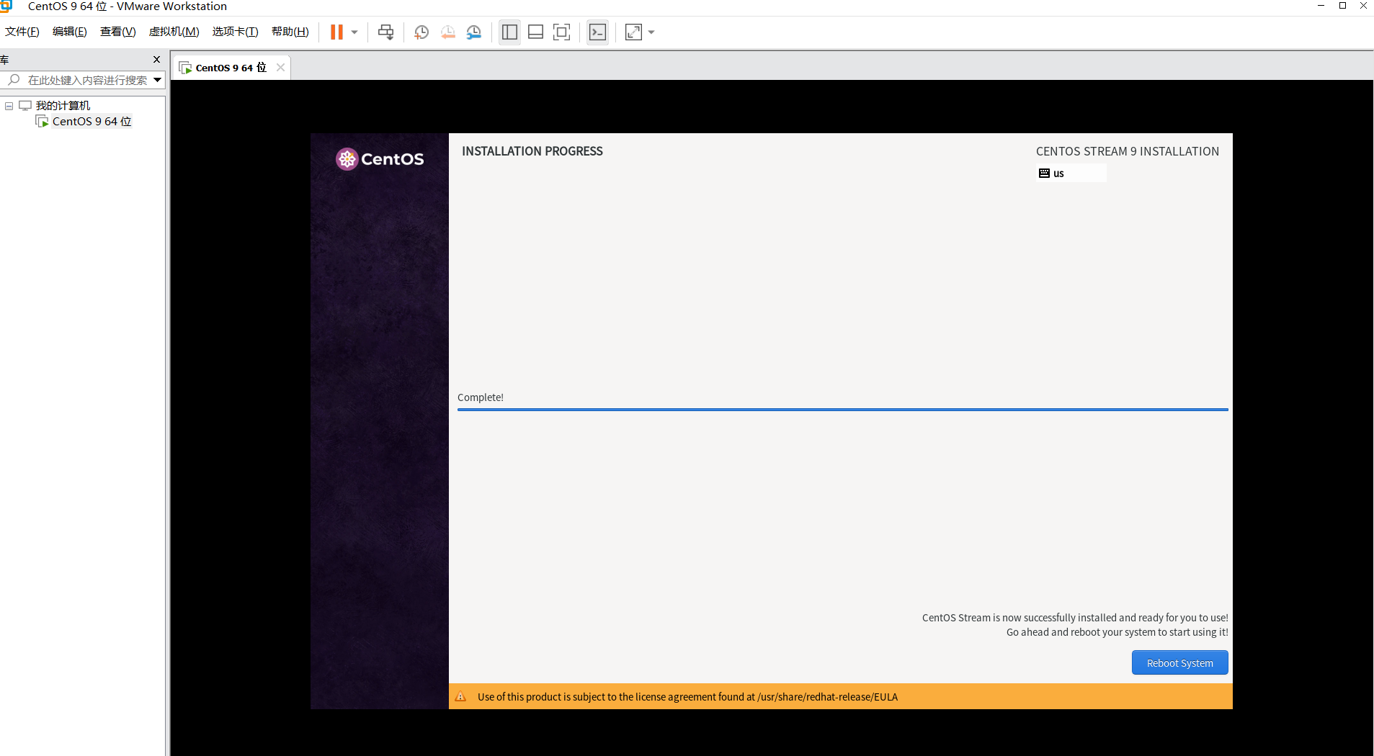The image size is (1374, 756).
Task: Maximize the VMware Workstation window
Action: [1342, 6]
